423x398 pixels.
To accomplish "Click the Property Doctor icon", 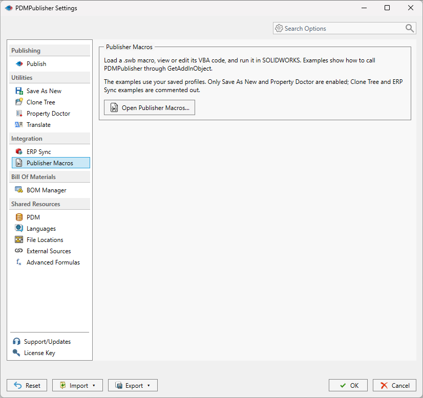I will pos(19,114).
